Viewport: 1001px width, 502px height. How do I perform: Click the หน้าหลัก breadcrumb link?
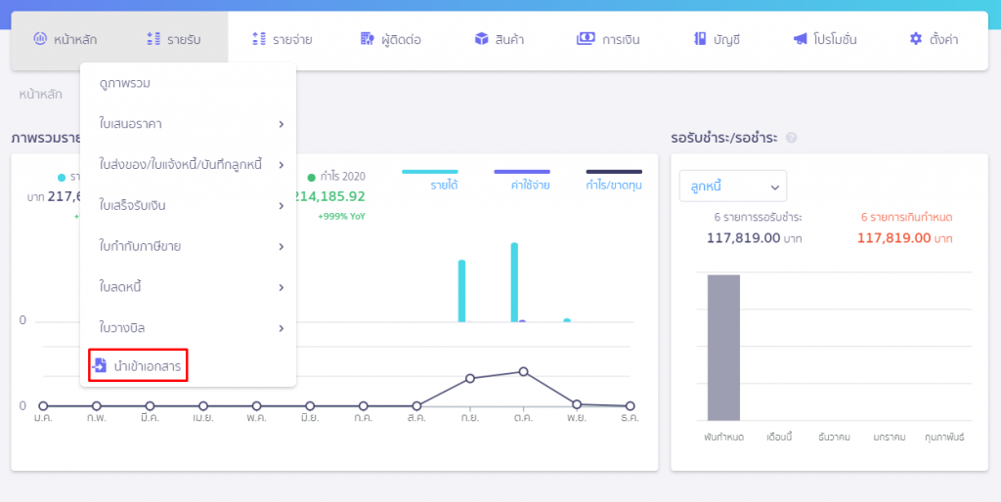pos(40,94)
